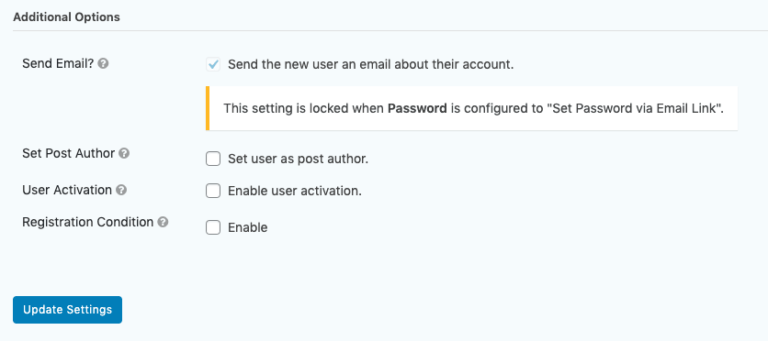
Task: Click the 'Enable user activation.' label text
Action: 295,191
